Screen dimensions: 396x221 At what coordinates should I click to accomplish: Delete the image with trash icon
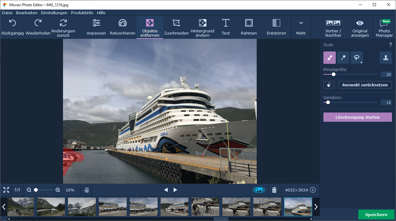[x=274, y=190]
